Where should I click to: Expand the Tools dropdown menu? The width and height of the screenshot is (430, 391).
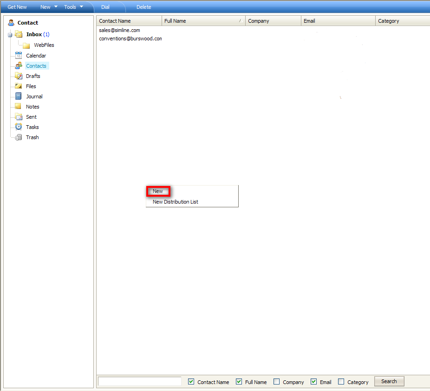[x=73, y=7]
